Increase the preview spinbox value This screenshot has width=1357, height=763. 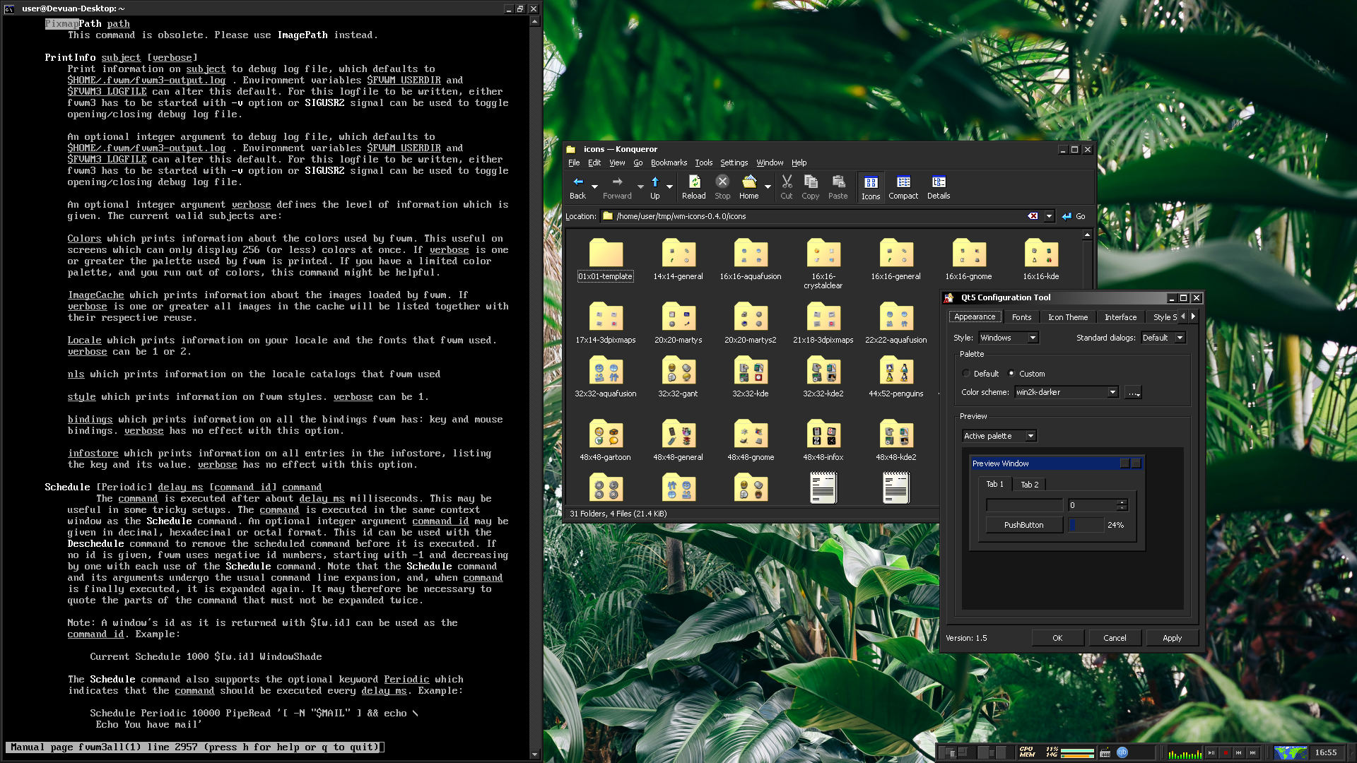tap(1122, 502)
